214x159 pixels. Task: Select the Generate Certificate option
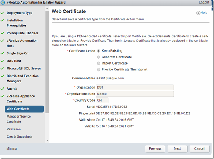pyautogui.click(x=98, y=57)
